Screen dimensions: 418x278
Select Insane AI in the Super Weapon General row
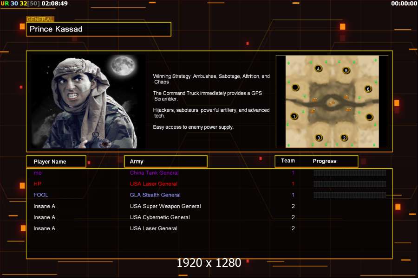pyautogui.click(x=45, y=206)
